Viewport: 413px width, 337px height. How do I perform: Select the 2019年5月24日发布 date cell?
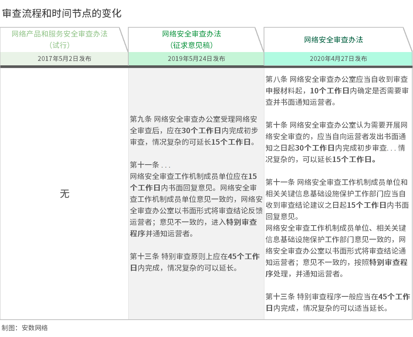pyautogui.click(x=196, y=59)
